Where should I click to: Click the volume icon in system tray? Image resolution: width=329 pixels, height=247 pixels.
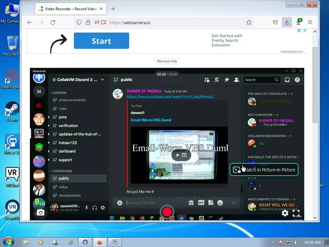[296, 242]
